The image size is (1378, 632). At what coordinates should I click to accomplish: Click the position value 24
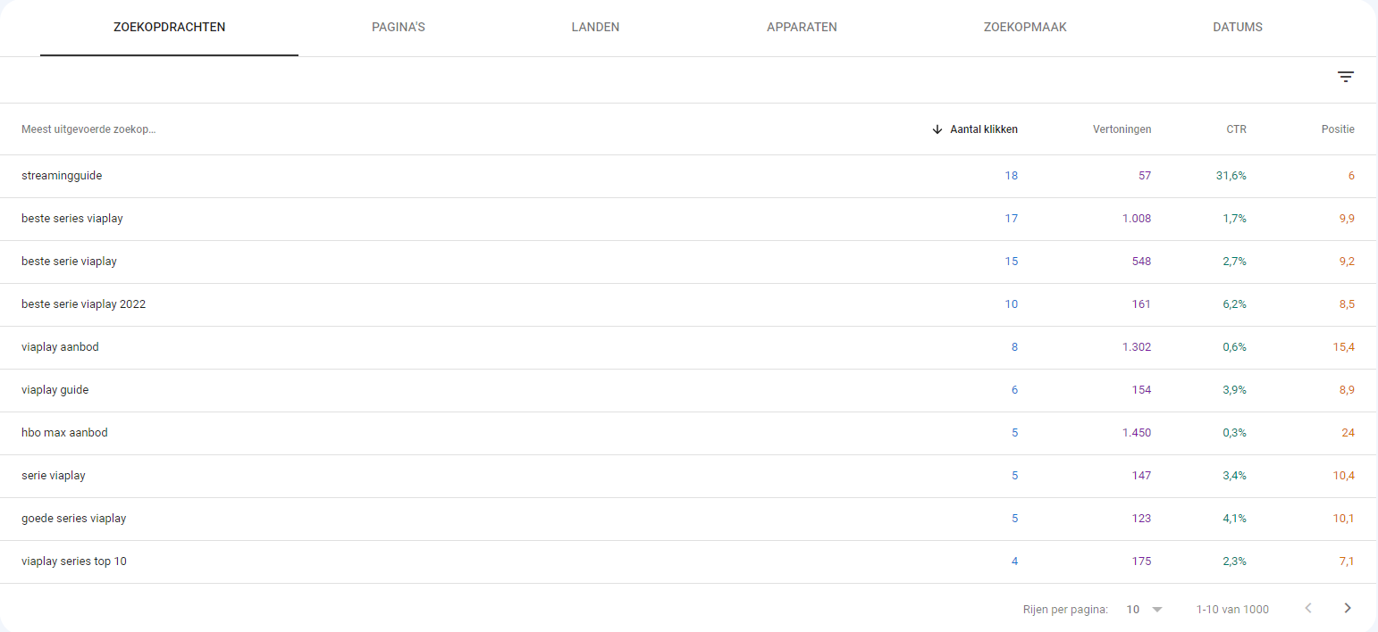(1348, 433)
